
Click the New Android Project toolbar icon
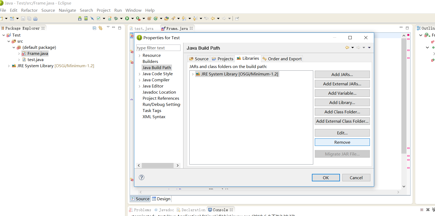pyautogui.click(x=110, y=18)
